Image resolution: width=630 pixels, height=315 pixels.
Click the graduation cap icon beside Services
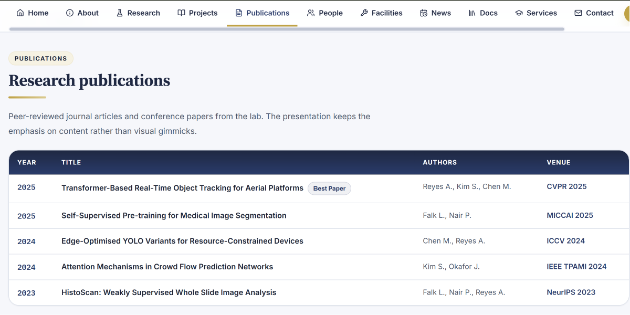[519, 13]
